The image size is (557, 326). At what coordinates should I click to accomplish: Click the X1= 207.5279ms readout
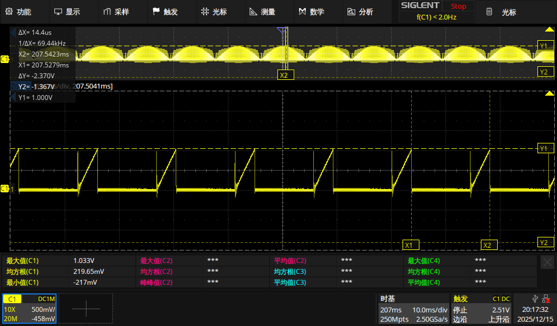[x=44, y=65]
